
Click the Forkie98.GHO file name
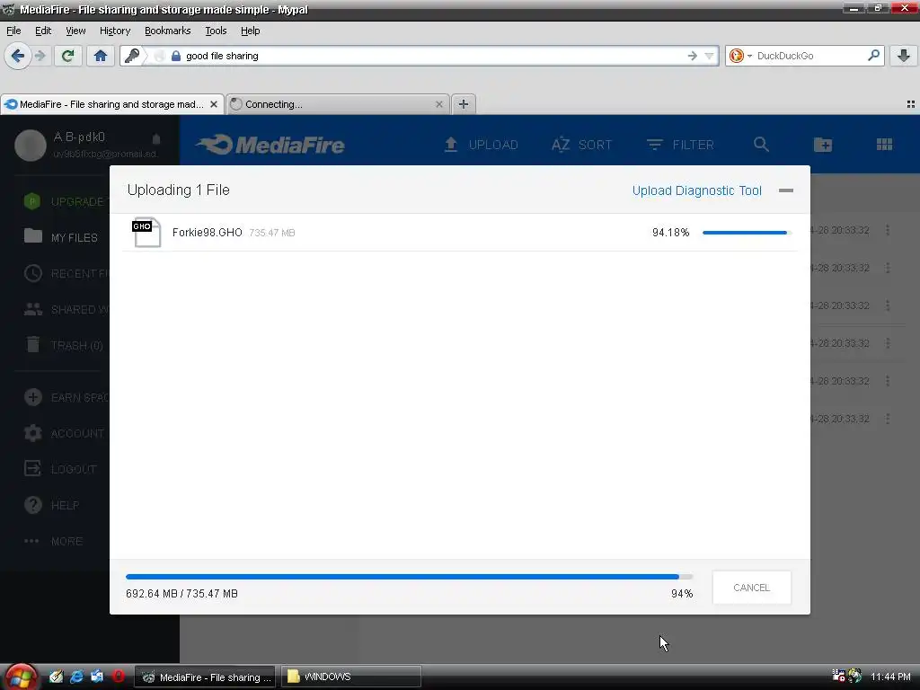click(208, 233)
